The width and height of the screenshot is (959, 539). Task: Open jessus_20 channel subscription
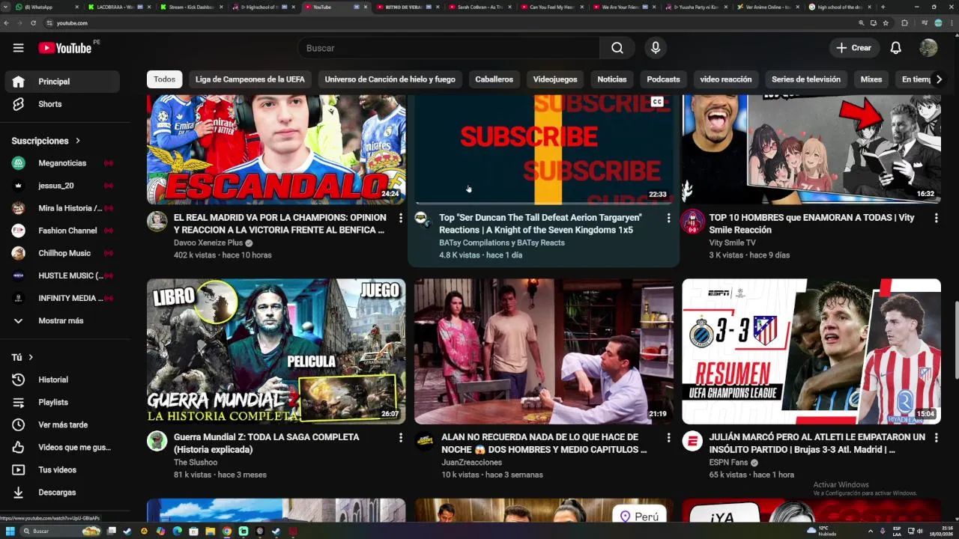tap(62, 186)
